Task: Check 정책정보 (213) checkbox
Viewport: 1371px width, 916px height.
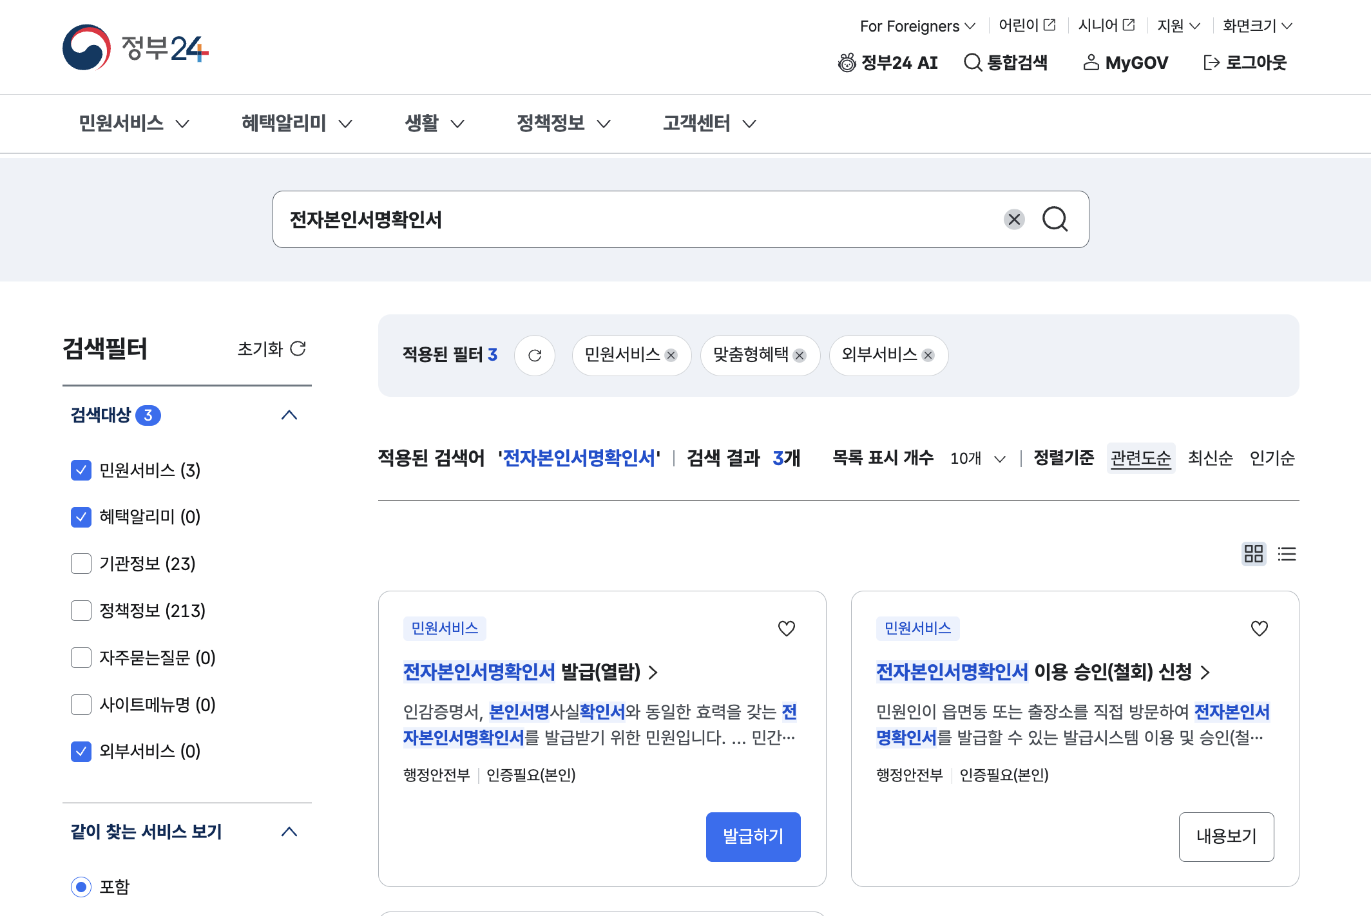Action: click(x=81, y=611)
